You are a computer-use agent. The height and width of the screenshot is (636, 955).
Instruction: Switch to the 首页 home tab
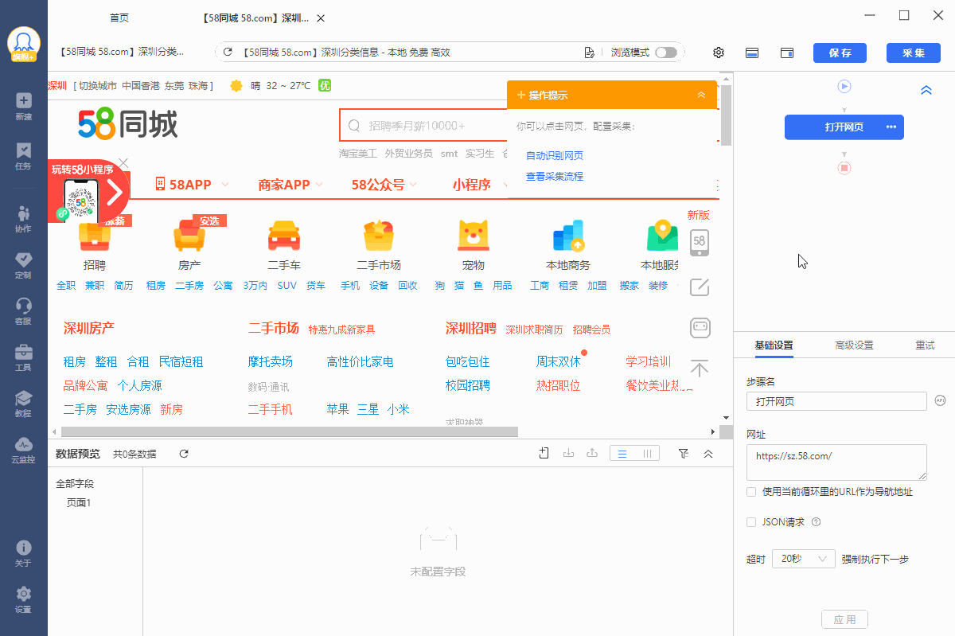pyautogui.click(x=119, y=18)
